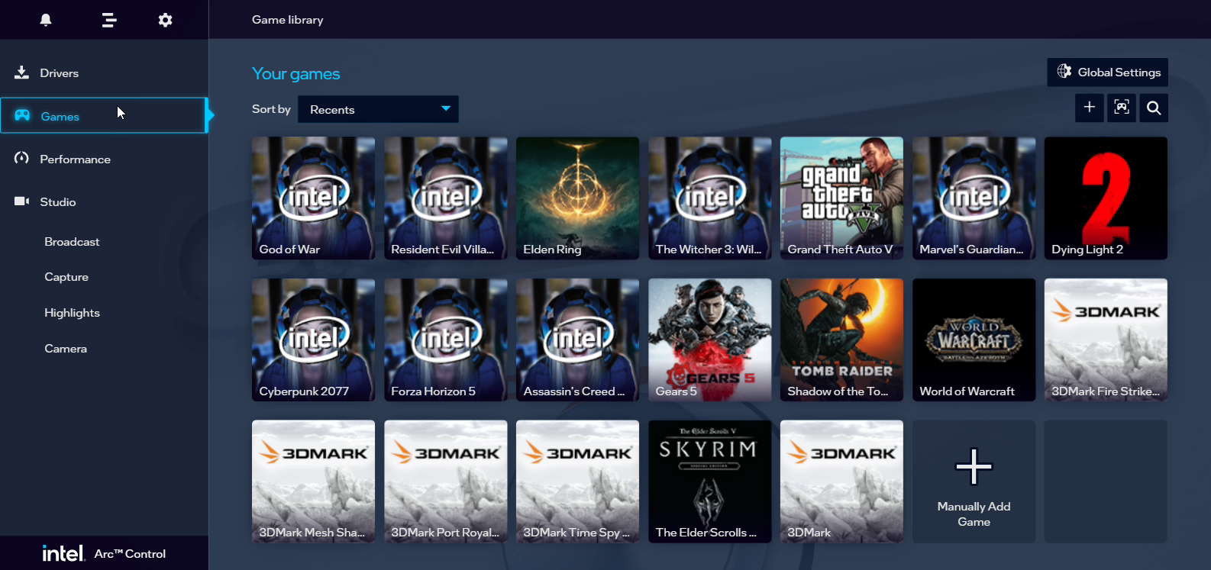Select the Elden Ring game tile
This screenshot has height=570, width=1211.
577,198
